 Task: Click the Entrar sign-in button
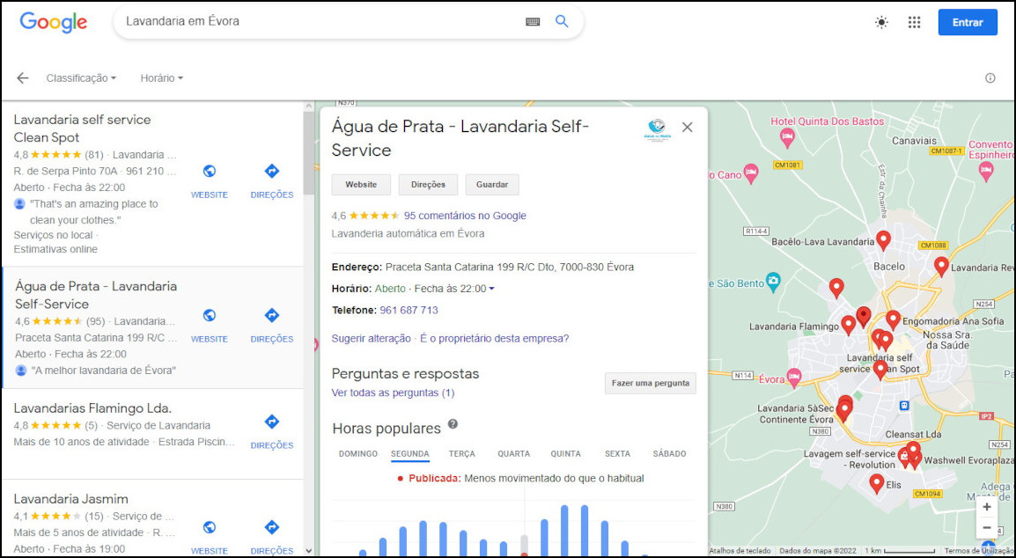(x=968, y=22)
